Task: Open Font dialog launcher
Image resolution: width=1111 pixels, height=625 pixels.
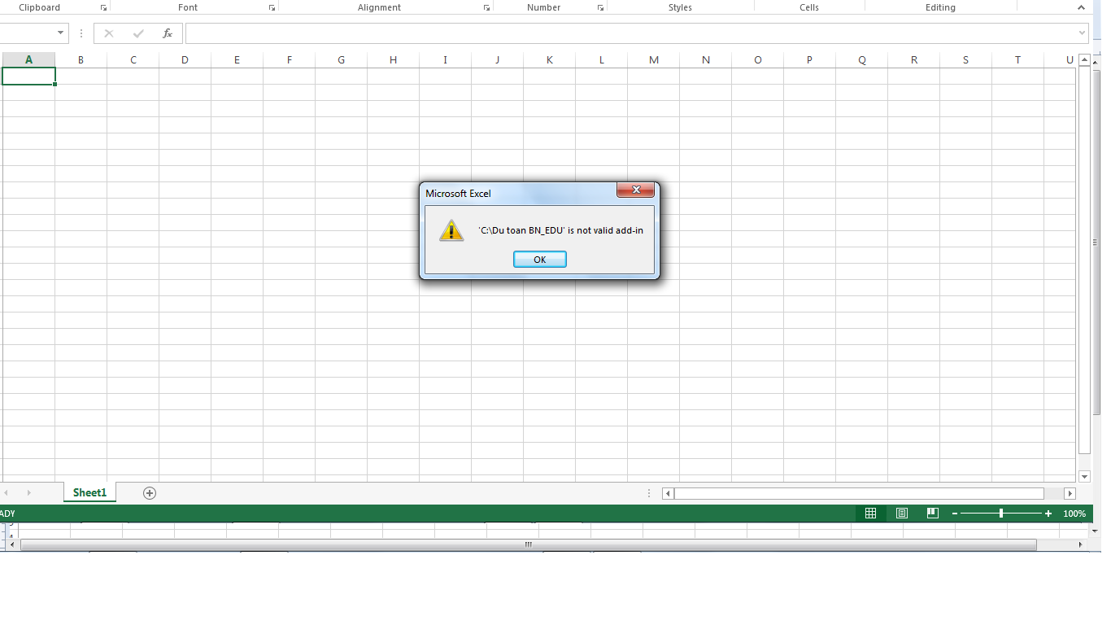Action: [x=272, y=8]
